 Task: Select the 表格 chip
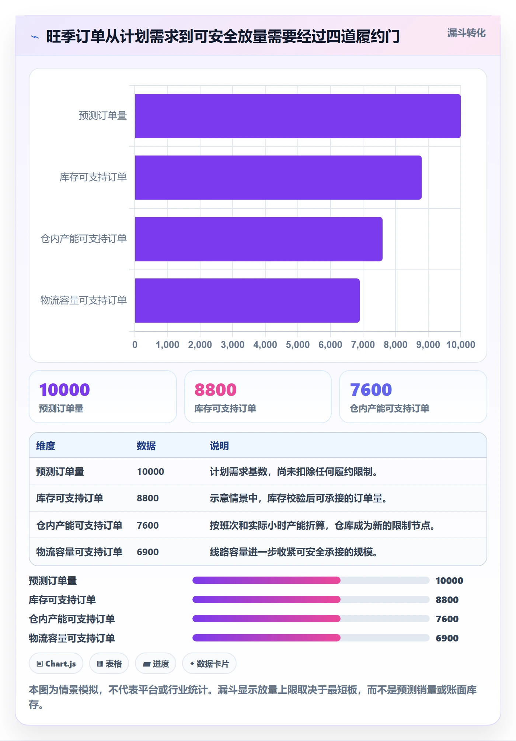click(109, 664)
